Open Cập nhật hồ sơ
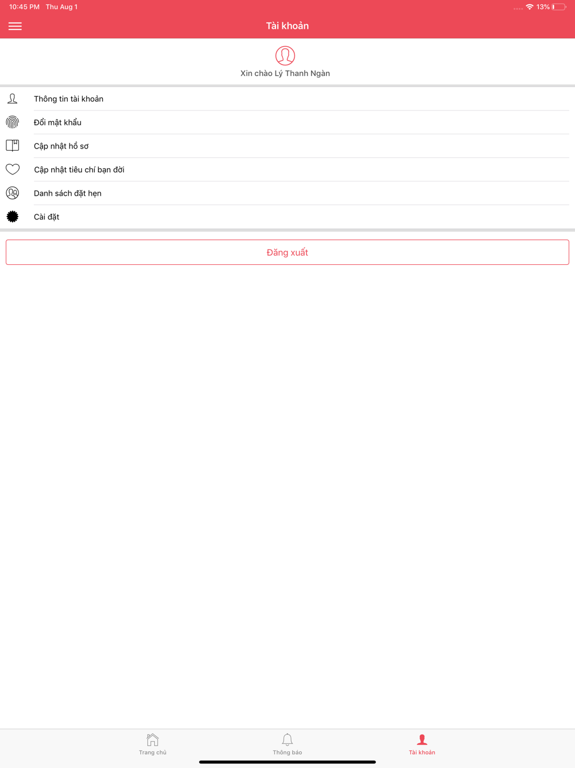The image size is (575, 768). pyautogui.click(x=287, y=146)
